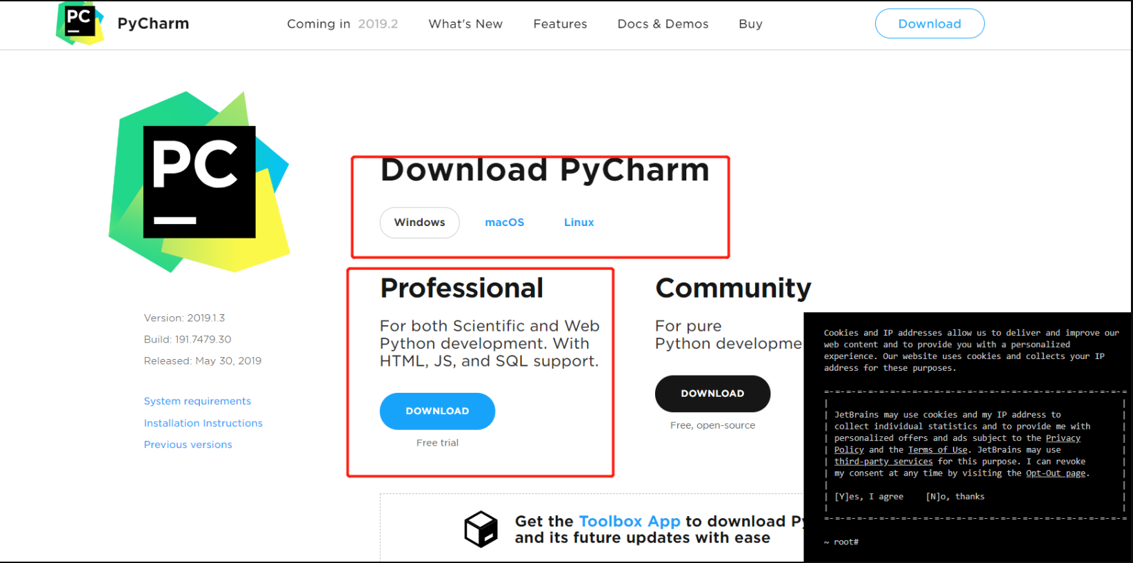The image size is (1133, 563).
Task: Open the Buy page
Action: [750, 24]
